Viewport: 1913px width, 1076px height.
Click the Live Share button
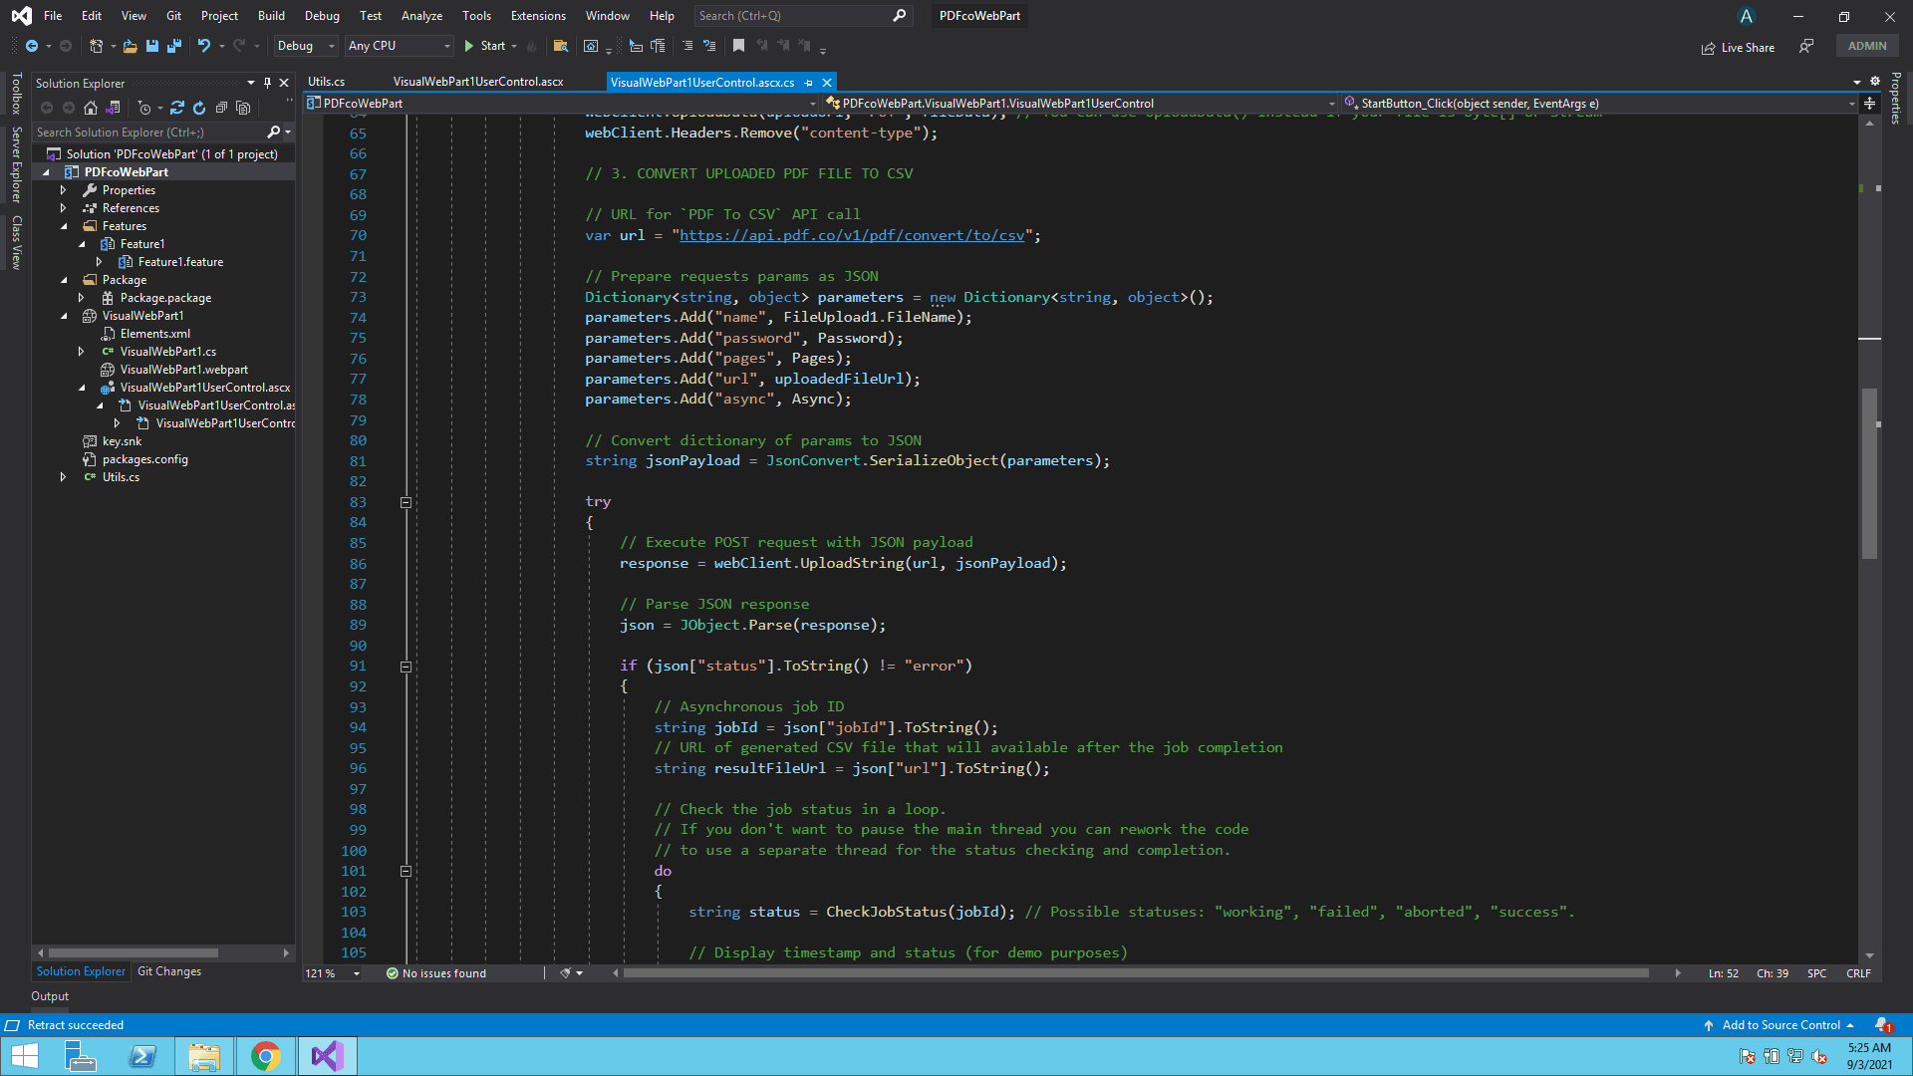tap(1739, 47)
